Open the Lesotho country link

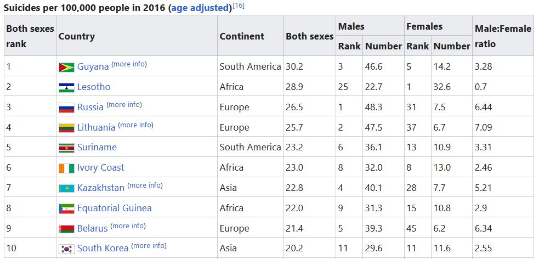[x=94, y=87]
